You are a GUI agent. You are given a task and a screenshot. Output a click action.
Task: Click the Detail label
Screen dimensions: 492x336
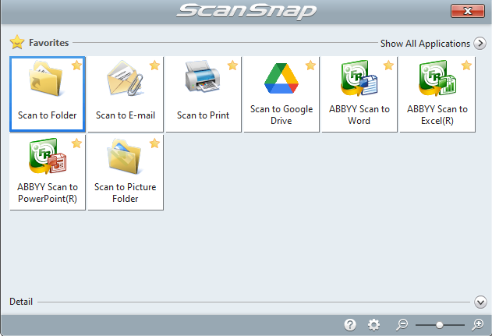click(x=21, y=302)
